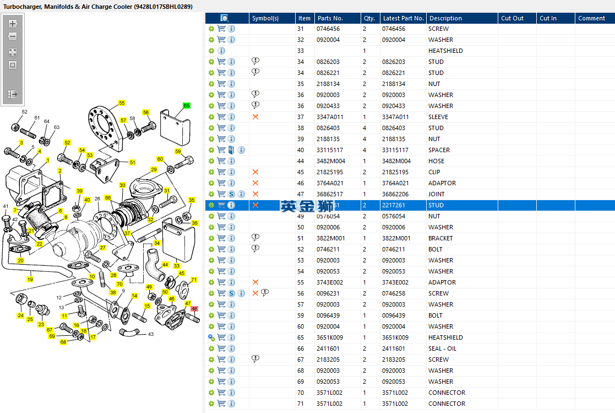Screen dimensions: 615x413
Task: Add item 31 SCREW to cart
Action: coord(221,29)
